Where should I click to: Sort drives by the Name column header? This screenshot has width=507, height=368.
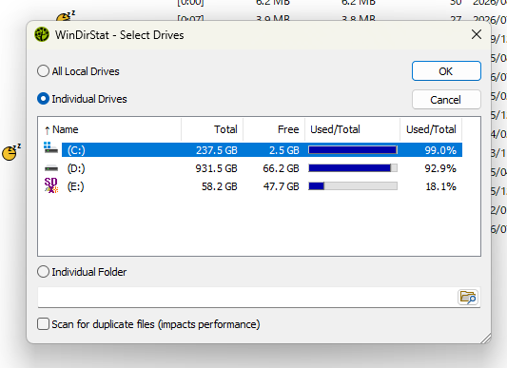[109, 129]
